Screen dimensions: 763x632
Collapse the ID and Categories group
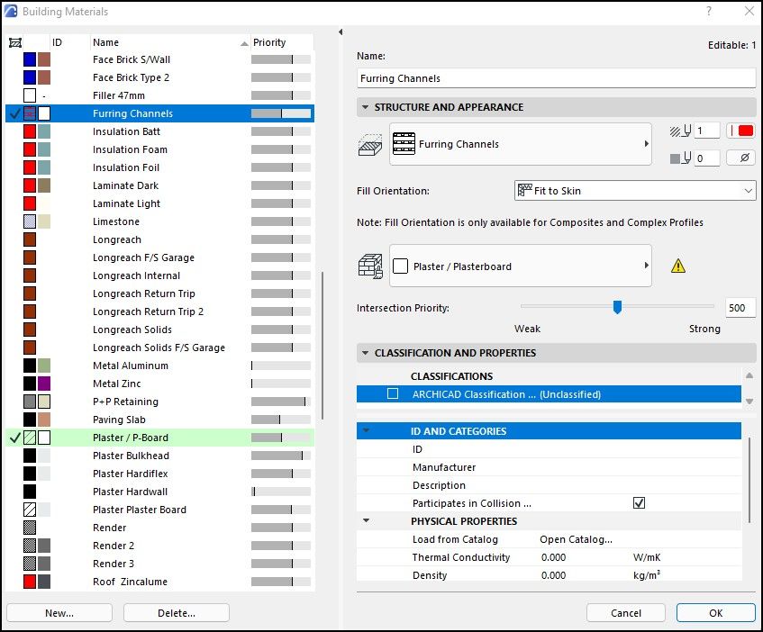pos(367,430)
